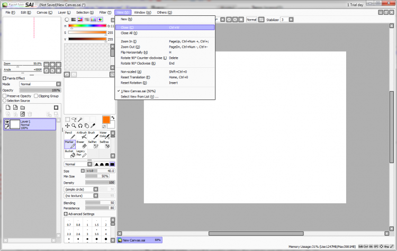This screenshot has height=251, width=397.
Task: Choose Zoom In menu entry
Action: tap(165, 41)
